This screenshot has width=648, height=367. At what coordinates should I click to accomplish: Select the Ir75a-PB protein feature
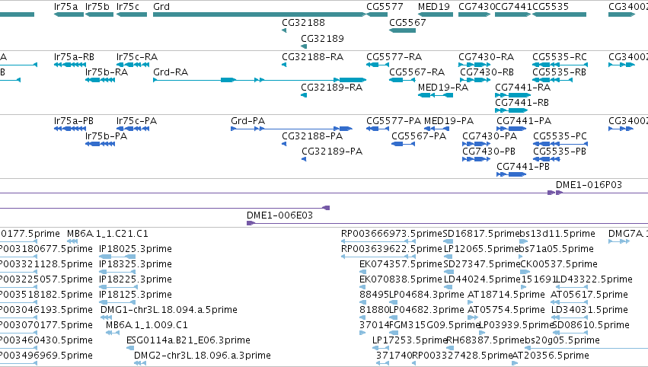(70, 129)
